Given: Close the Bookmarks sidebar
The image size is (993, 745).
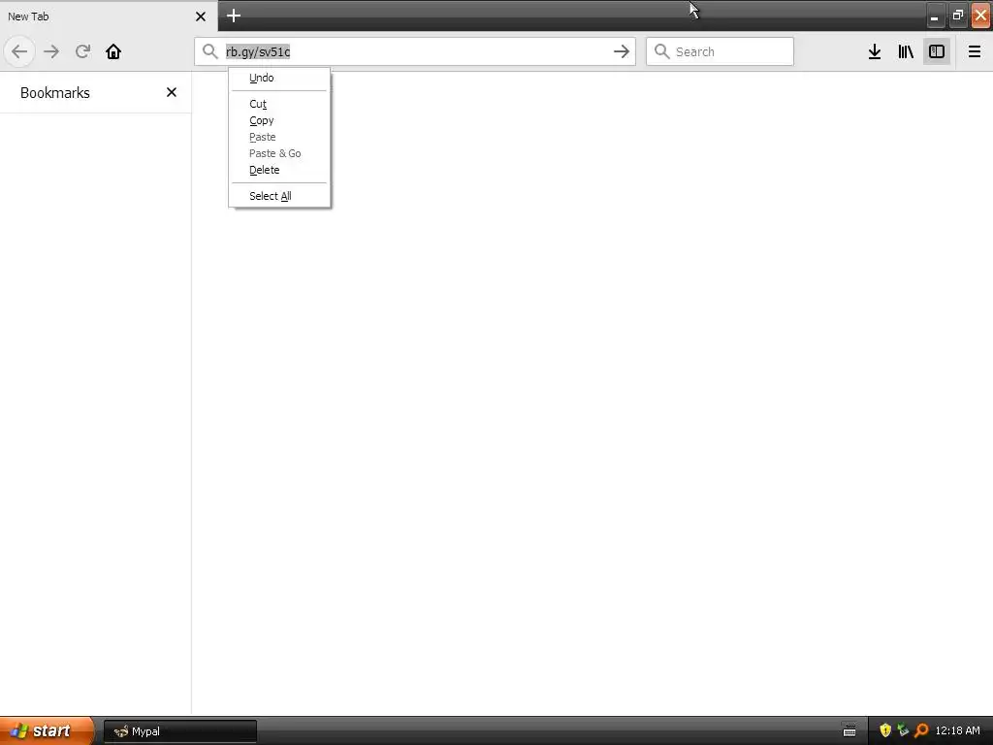Looking at the screenshot, I should coord(171,92).
